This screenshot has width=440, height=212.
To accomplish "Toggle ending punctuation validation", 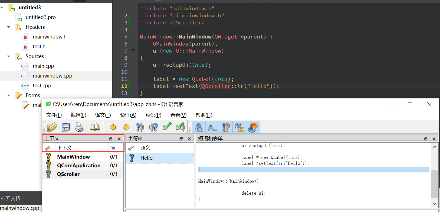I will tap(226, 127).
